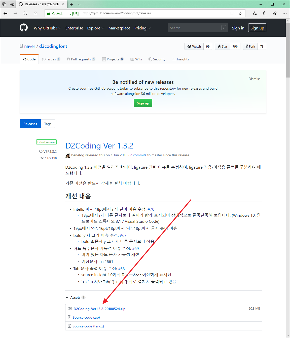
Task: Open the naver organization link
Action: [30, 46]
